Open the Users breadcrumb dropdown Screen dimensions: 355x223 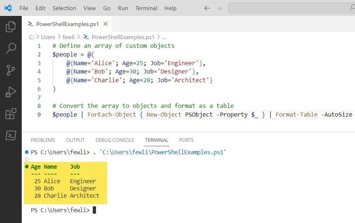coord(48,37)
